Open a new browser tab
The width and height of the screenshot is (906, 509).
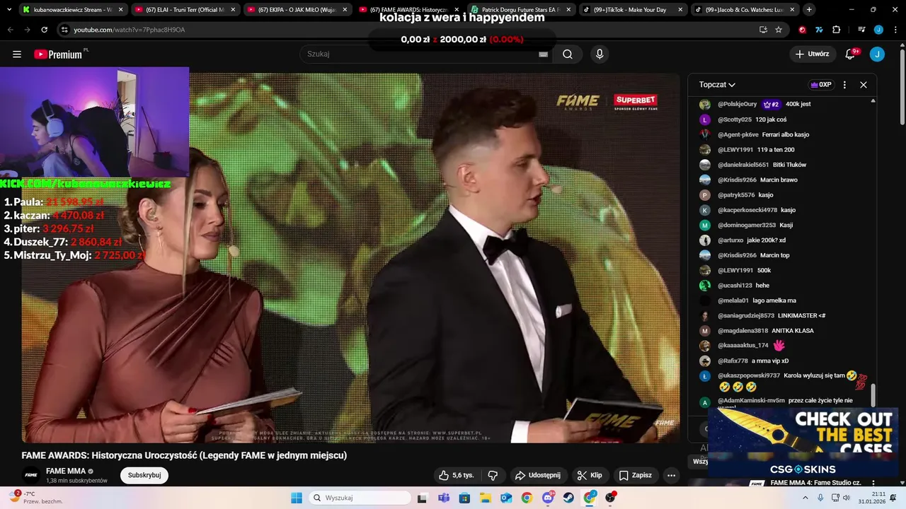click(809, 10)
